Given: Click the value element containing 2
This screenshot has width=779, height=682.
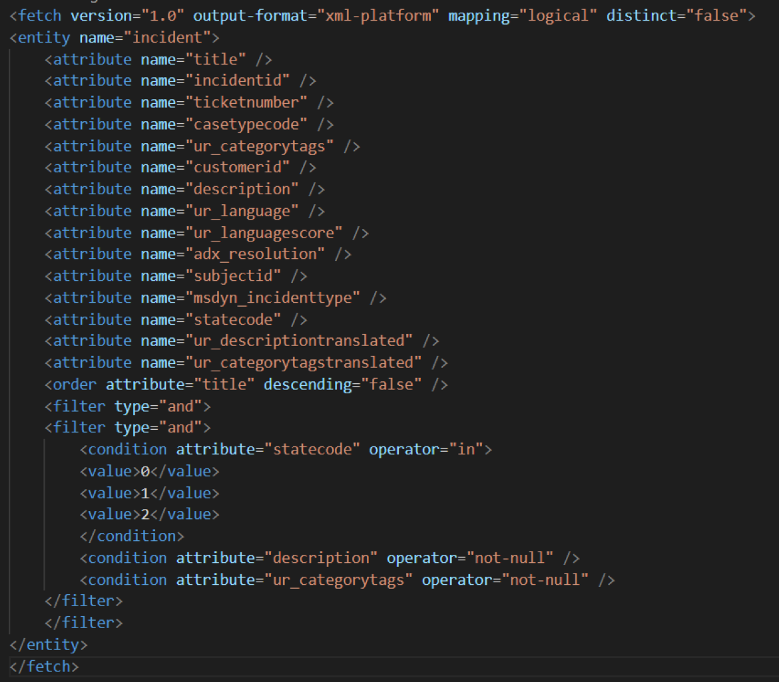Looking at the screenshot, I should (149, 514).
